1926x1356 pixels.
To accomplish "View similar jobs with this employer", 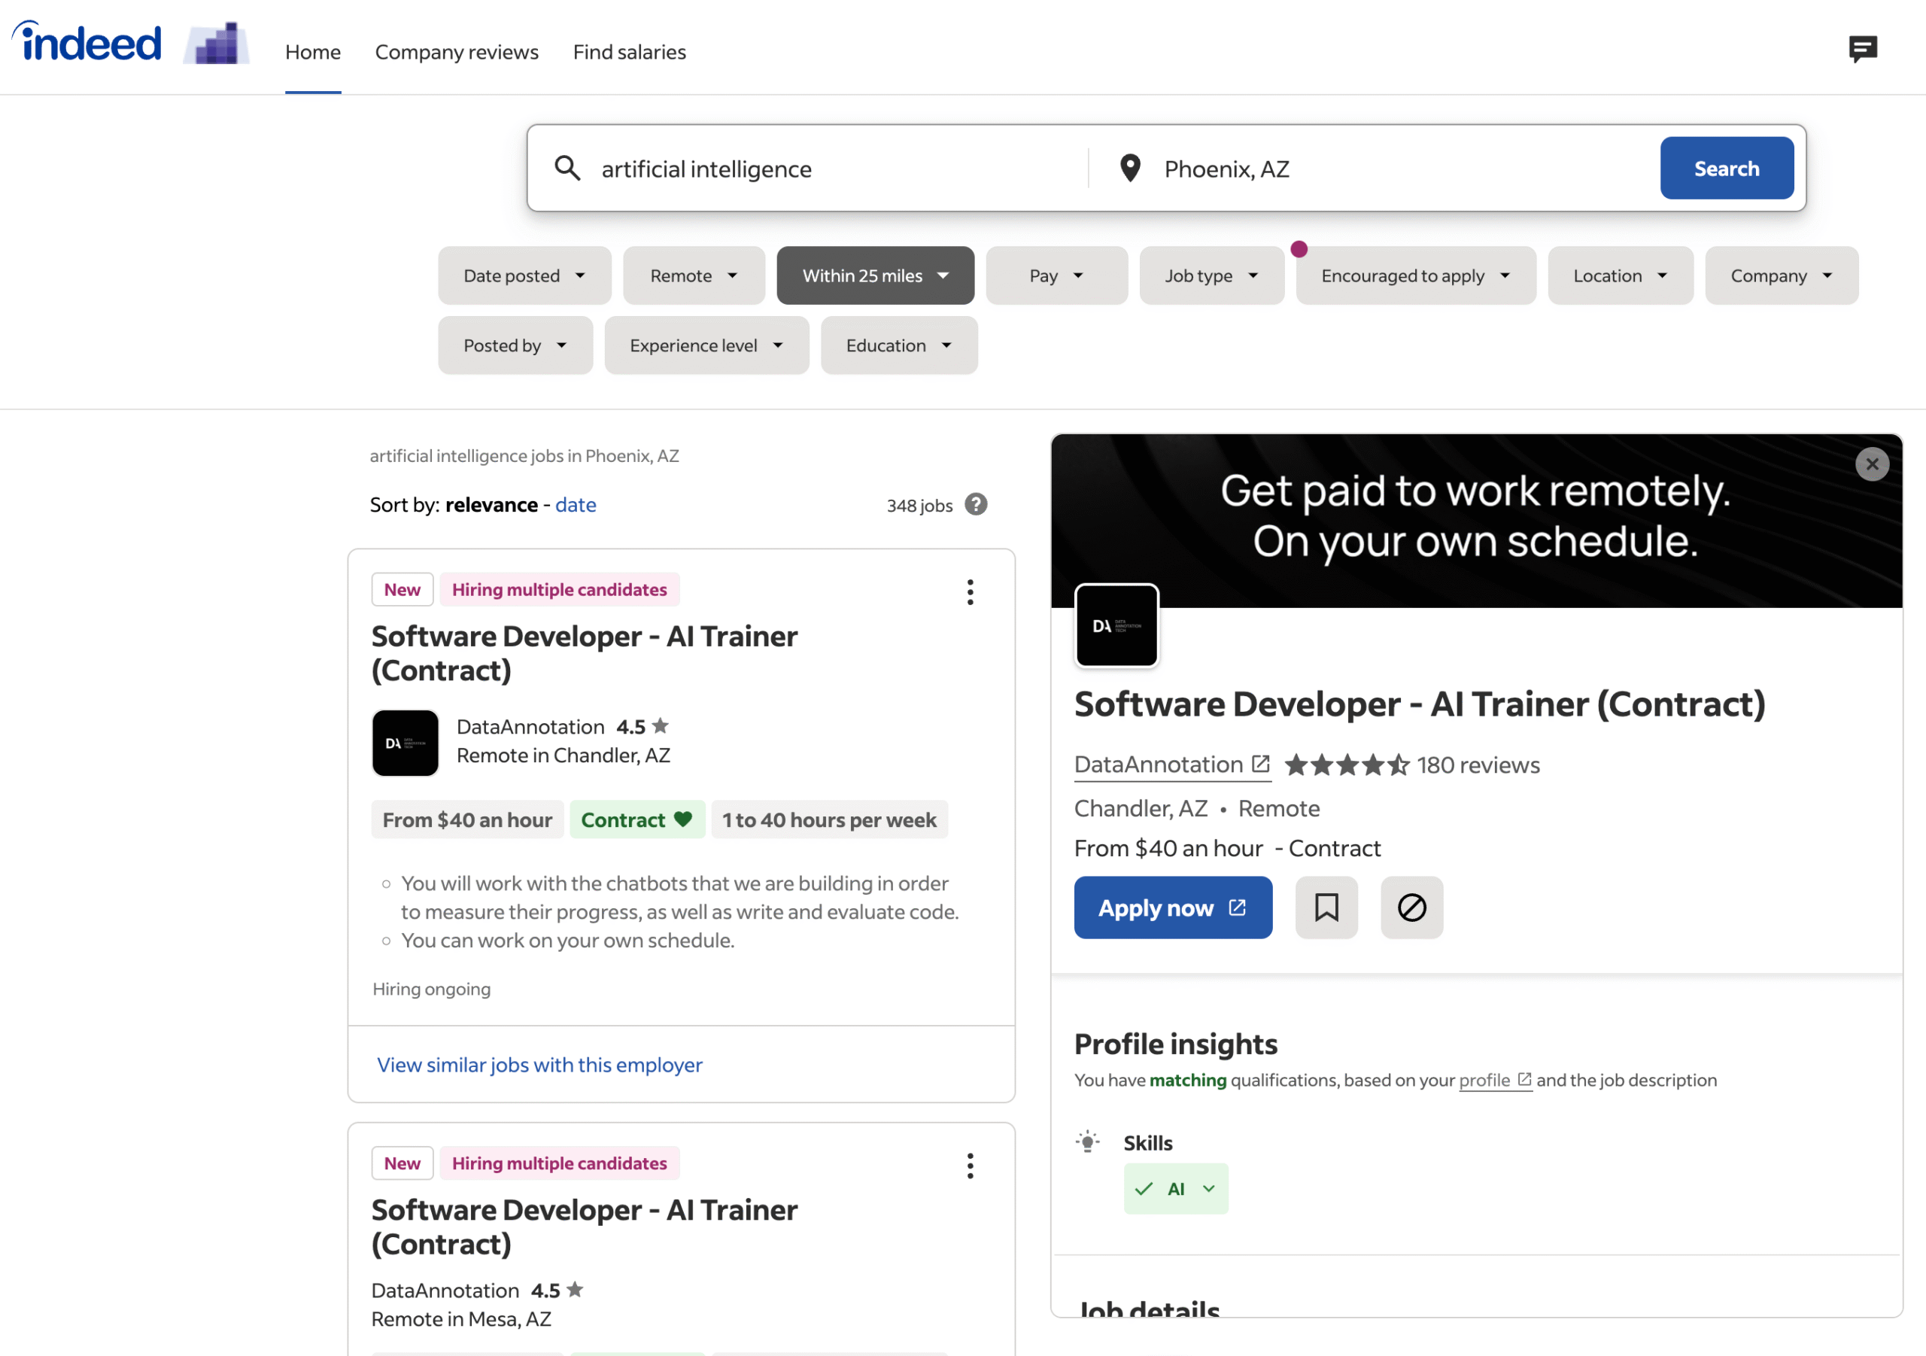I will click(539, 1064).
